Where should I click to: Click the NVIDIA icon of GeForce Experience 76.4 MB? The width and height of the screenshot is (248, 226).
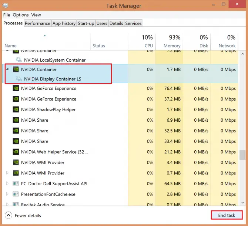pos(16,88)
